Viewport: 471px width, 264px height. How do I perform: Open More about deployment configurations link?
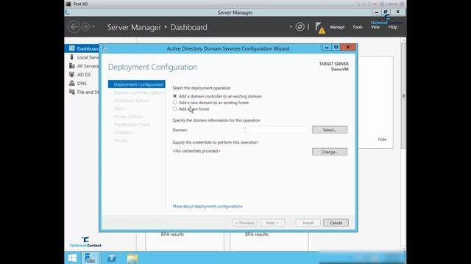click(x=208, y=206)
